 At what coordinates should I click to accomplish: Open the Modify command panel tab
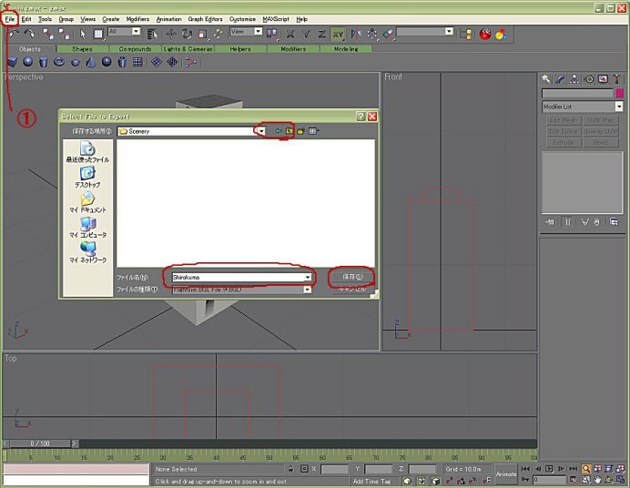[560, 79]
